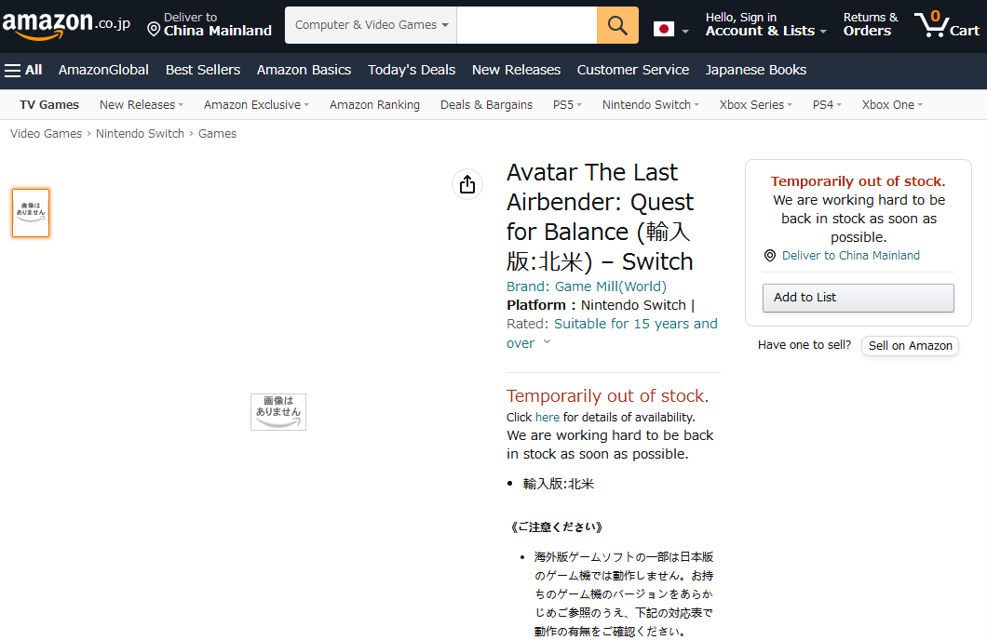The height and width of the screenshot is (640, 987).
Task: Go to Best Sellers
Action: coord(203,70)
